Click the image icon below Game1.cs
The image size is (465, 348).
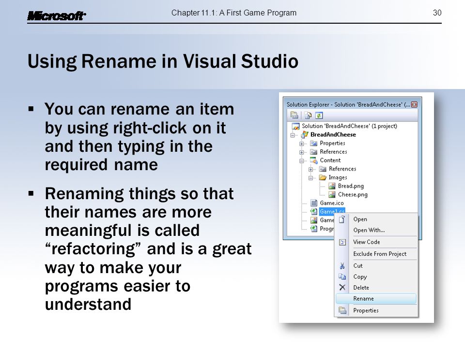coord(313,220)
